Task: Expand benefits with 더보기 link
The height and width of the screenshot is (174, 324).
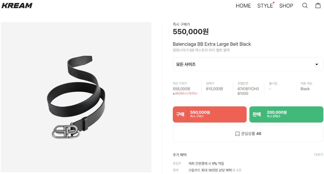Action: click(319, 155)
